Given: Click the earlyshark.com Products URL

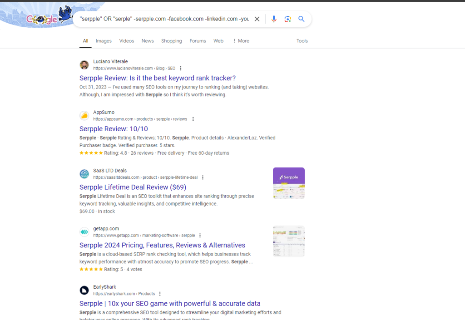Looking at the screenshot, I should click(x=124, y=294).
